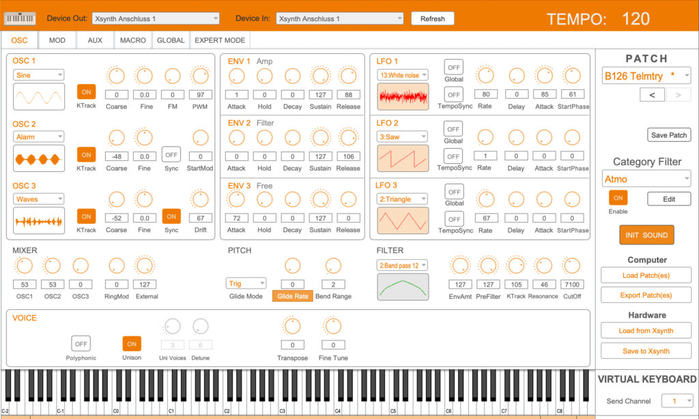The width and height of the screenshot is (699, 419).
Task: Open the Device Out dropdown
Action: coord(155,18)
